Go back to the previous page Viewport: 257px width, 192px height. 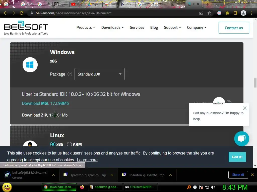6,13
